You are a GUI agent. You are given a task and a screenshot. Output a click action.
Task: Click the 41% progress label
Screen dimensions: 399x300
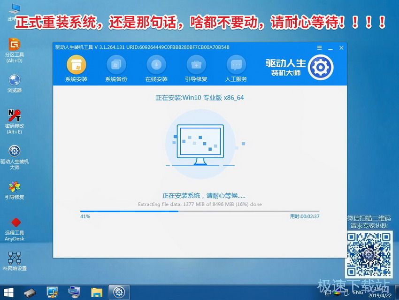tap(85, 216)
